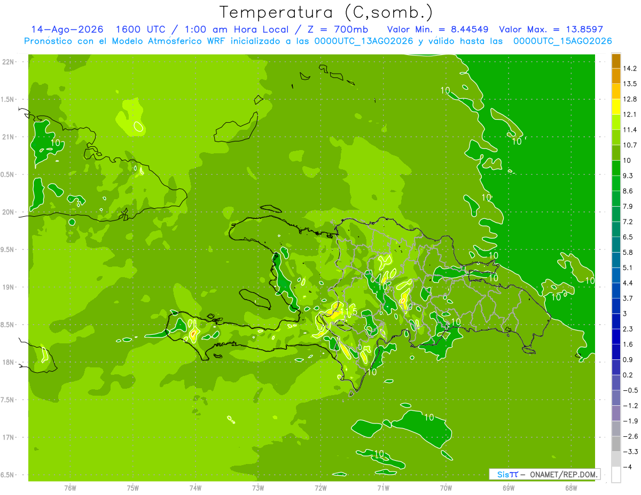Screen dimensions: 641x495
Task: Click the "68W" longitude label
Action: coord(571,488)
